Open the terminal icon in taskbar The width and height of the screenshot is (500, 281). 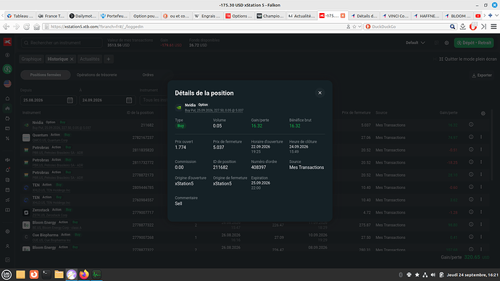[46, 274]
